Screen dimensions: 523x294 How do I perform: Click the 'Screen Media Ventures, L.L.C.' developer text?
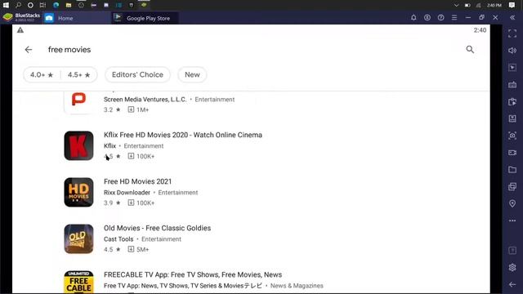point(145,100)
